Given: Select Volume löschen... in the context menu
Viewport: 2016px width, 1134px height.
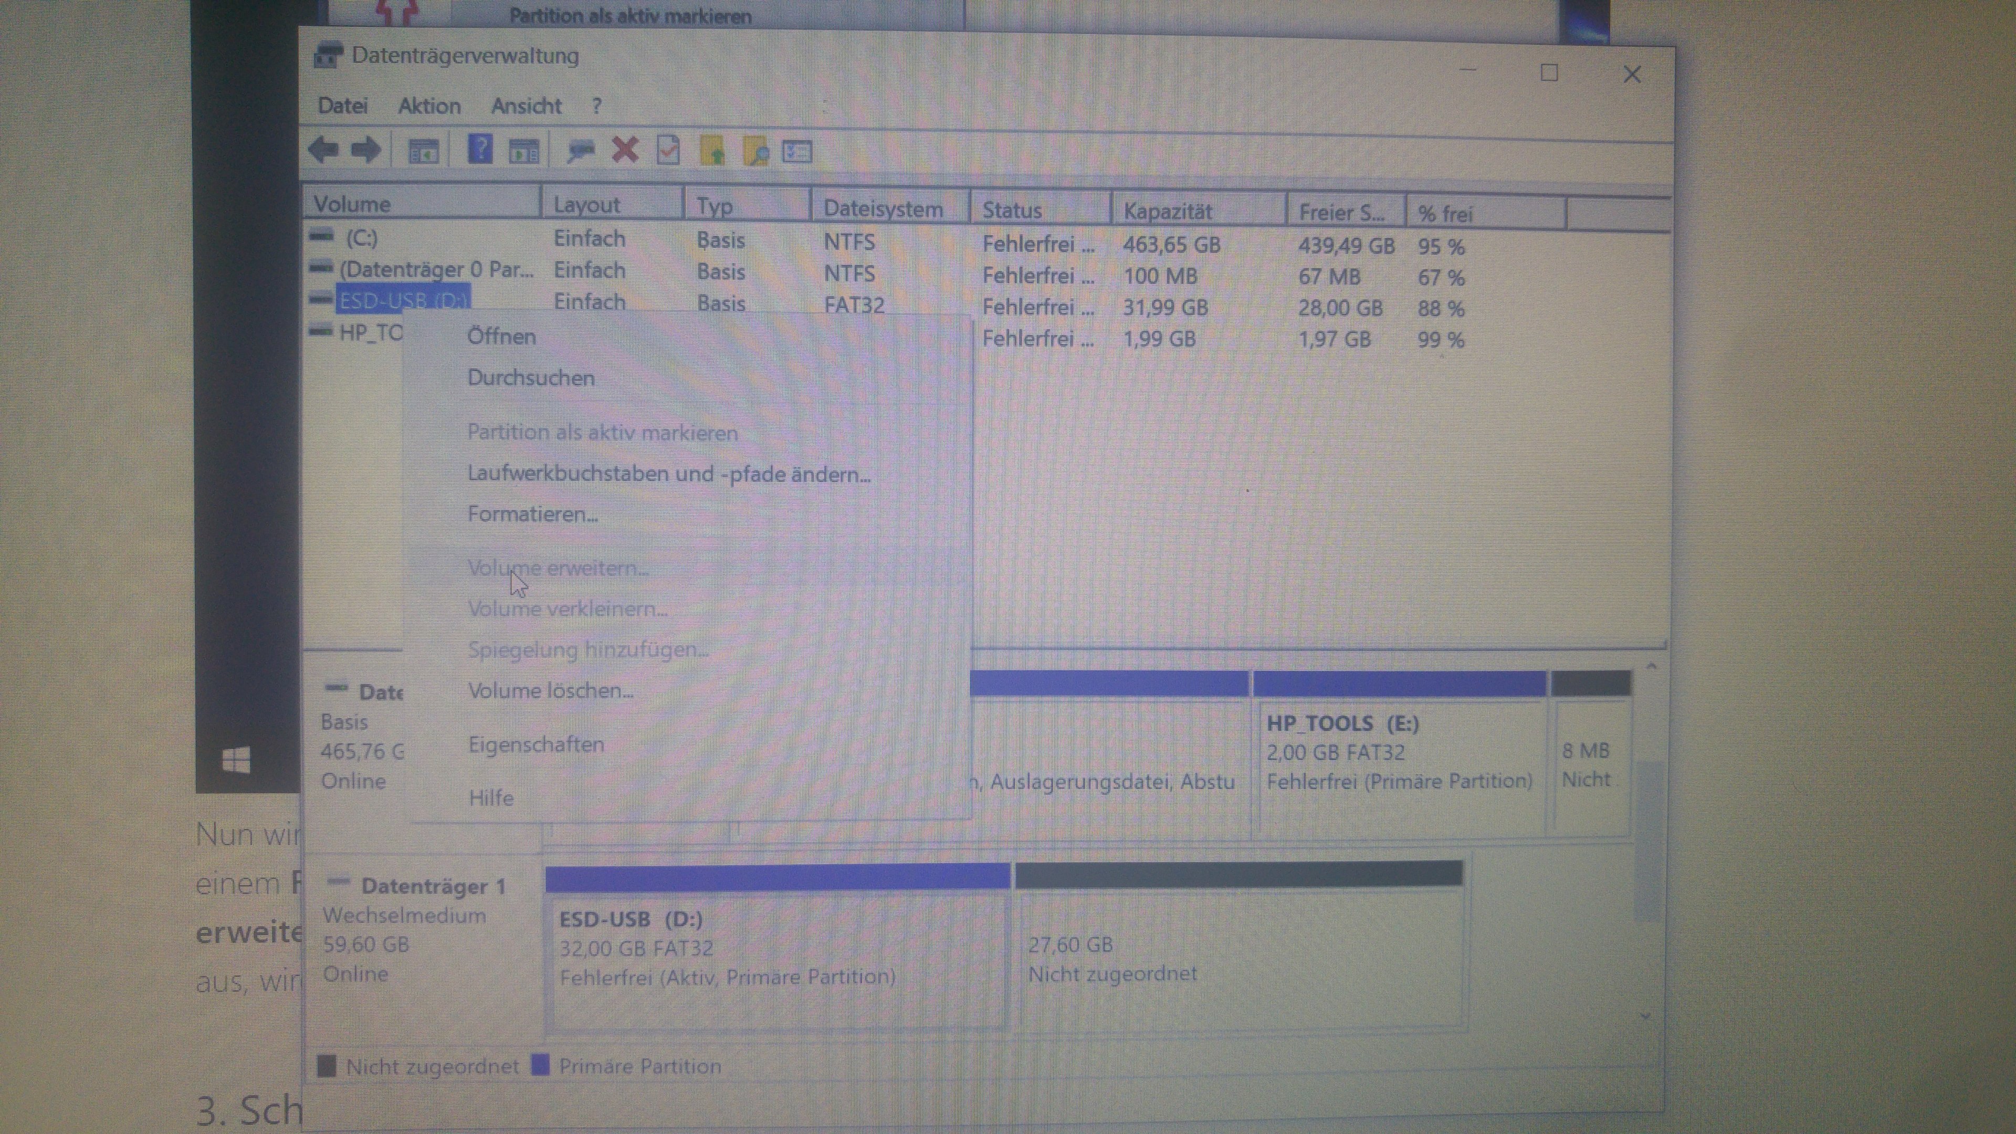Looking at the screenshot, I should 550,690.
